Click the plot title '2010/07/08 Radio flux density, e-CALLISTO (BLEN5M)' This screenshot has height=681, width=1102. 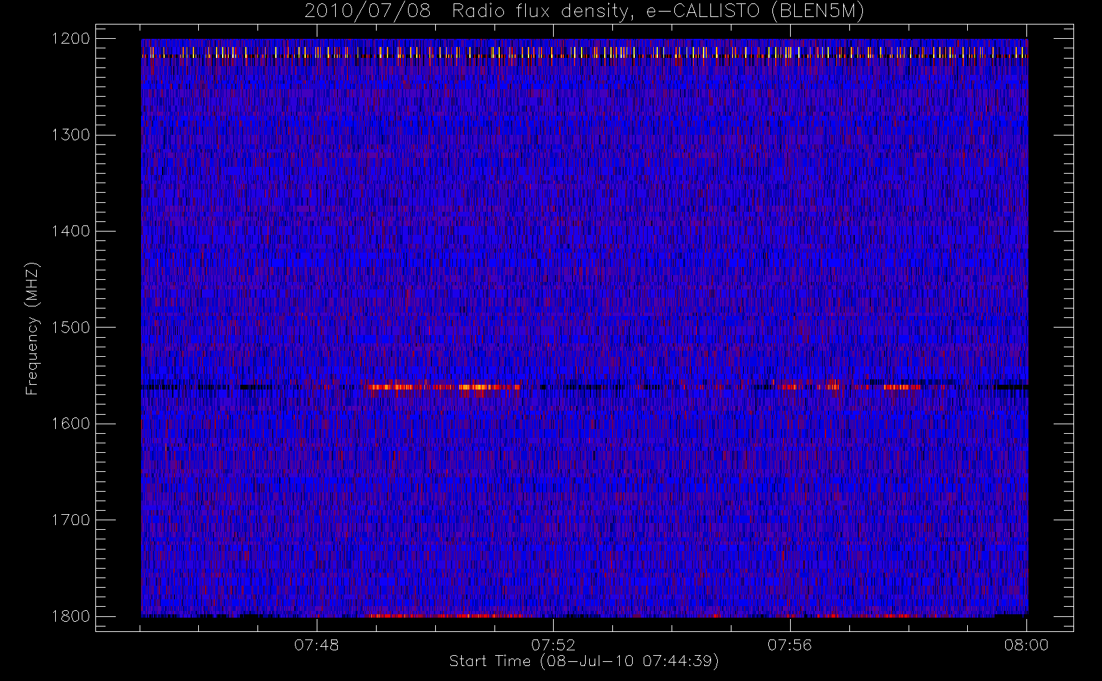(584, 12)
